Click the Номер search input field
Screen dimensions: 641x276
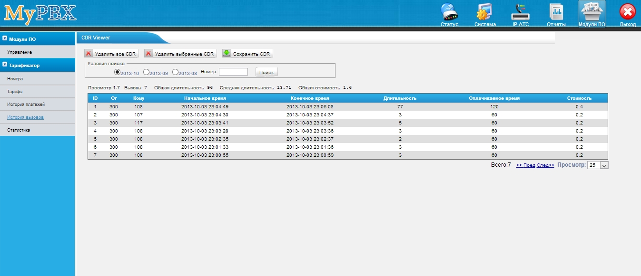tap(233, 72)
